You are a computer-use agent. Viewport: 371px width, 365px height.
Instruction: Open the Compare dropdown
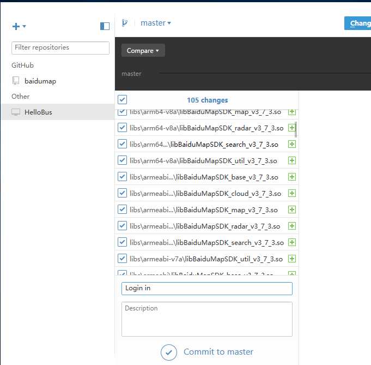point(143,50)
